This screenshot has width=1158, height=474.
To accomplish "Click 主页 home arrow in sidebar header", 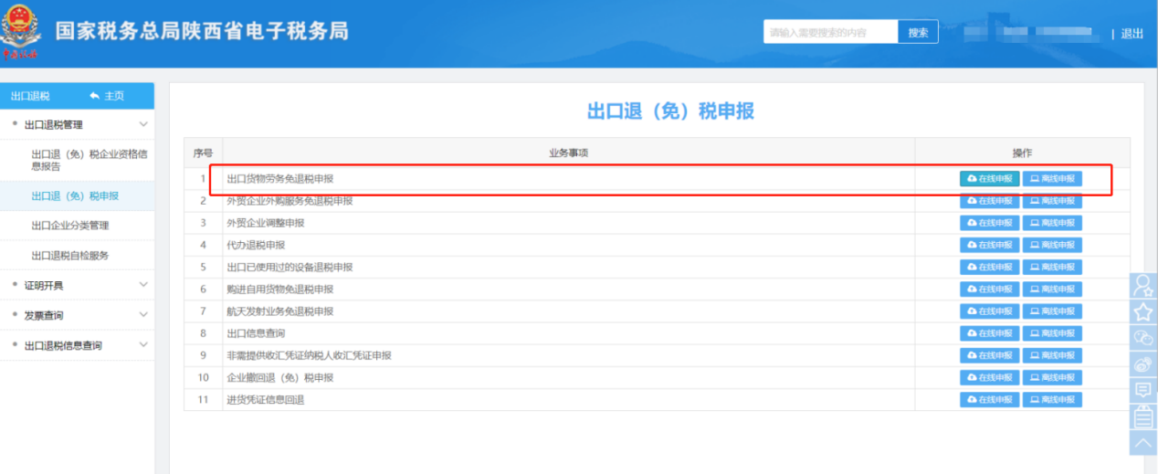I will pyautogui.click(x=106, y=96).
